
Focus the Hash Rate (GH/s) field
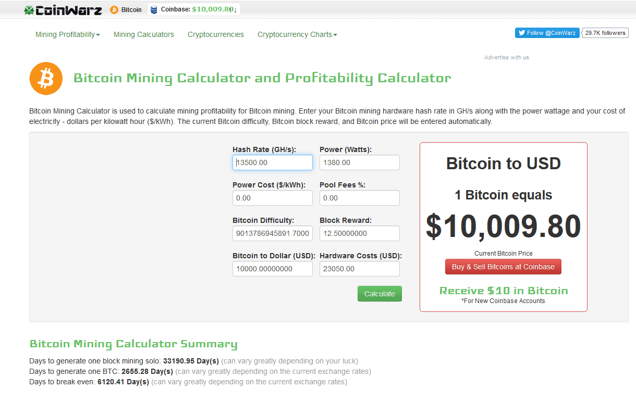pos(273,162)
